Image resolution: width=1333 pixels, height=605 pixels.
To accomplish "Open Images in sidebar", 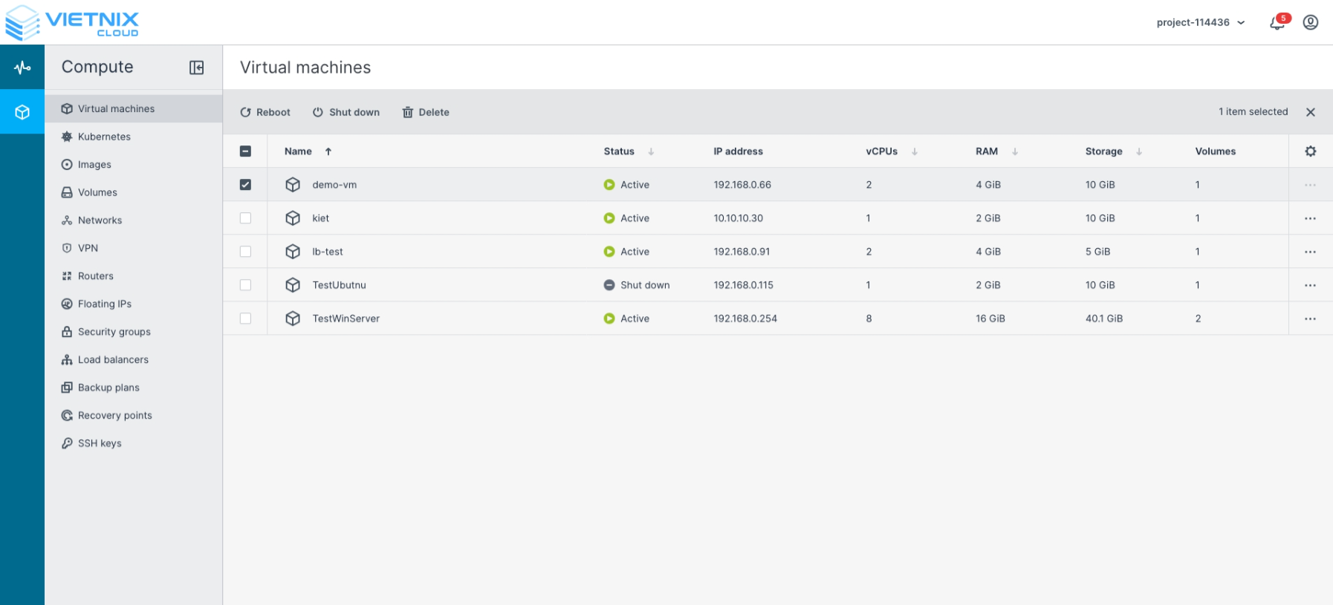I will pos(134,165).
